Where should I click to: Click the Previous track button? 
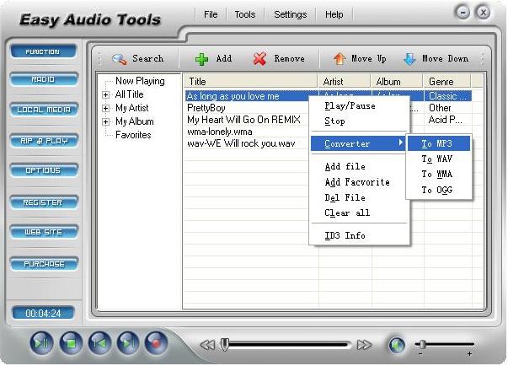(99, 343)
